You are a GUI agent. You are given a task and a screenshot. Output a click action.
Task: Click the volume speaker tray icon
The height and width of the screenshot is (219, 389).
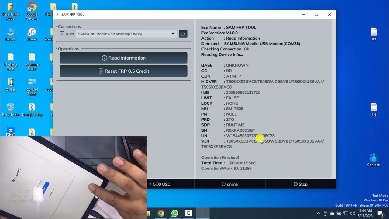pos(353,214)
